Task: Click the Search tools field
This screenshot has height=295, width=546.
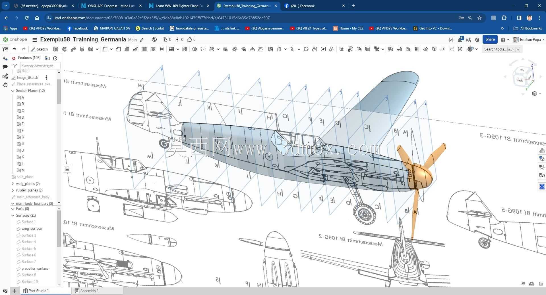Action: [x=502, y=49]
